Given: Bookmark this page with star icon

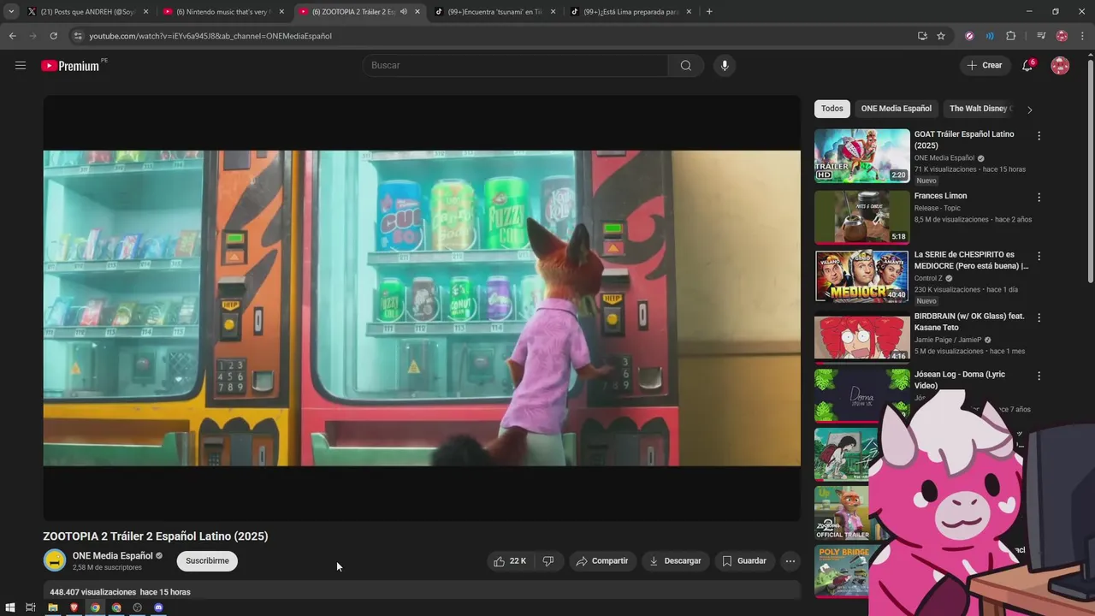Looking at the screenshot, I should tap(941, 36).
